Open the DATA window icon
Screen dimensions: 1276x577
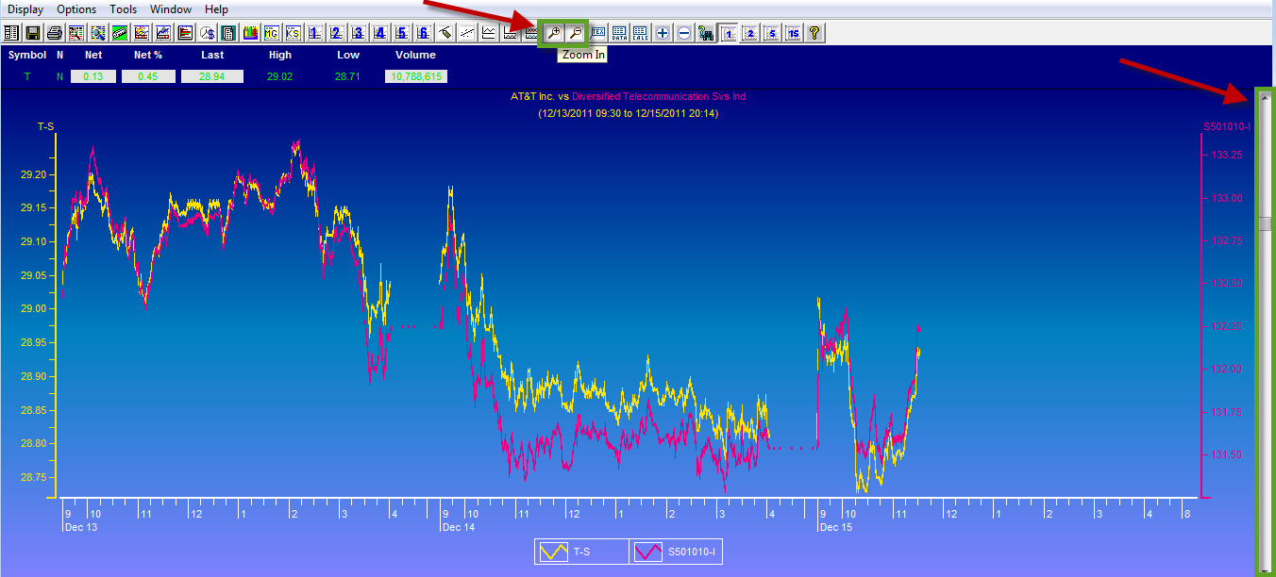[x=619, y=32]
